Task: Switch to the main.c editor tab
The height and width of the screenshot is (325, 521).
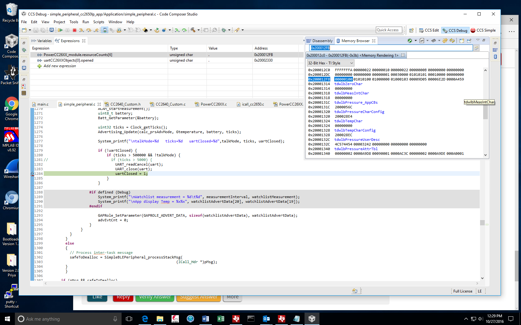Action: [40, 104]
